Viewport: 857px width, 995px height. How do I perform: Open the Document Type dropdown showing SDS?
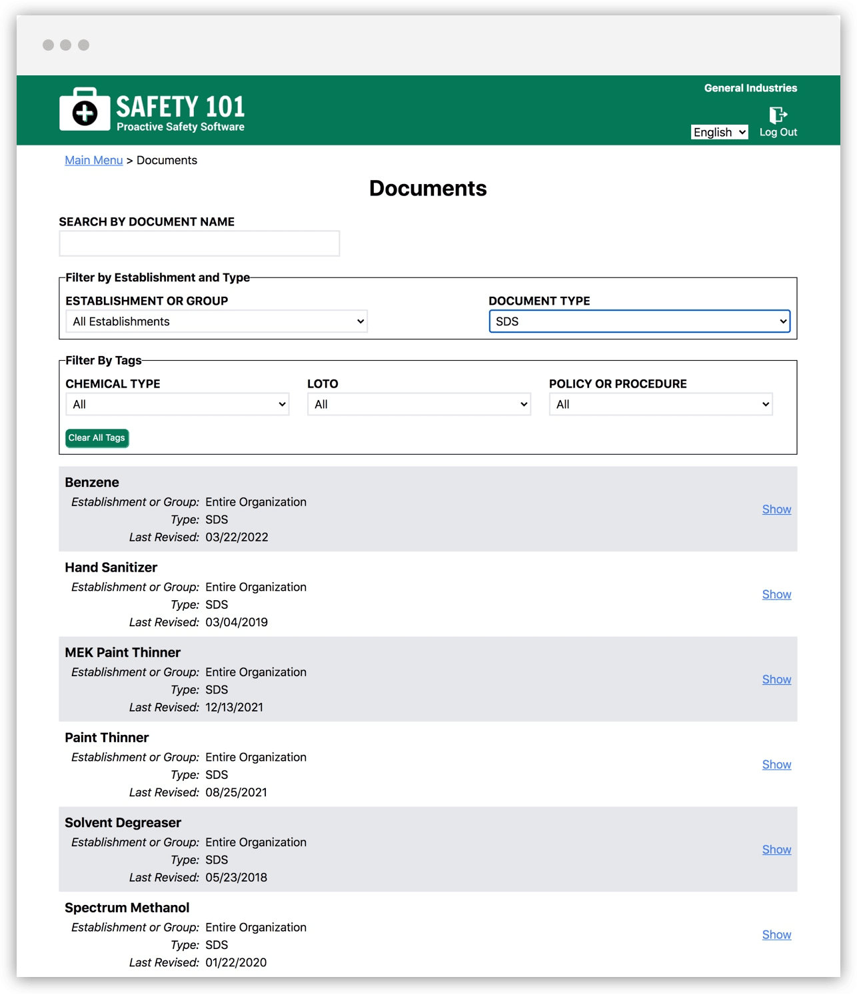640,321
